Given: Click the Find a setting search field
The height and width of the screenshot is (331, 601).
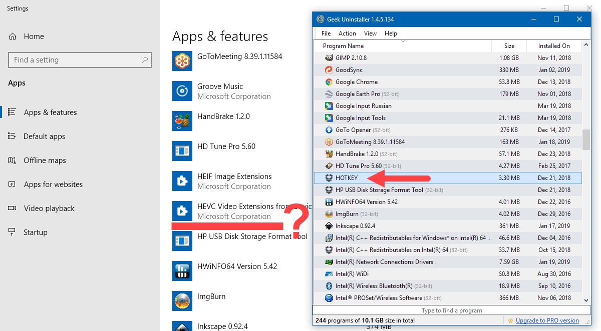Looking at the screenshot, I should pyautogui.click(x=80, y=60).
